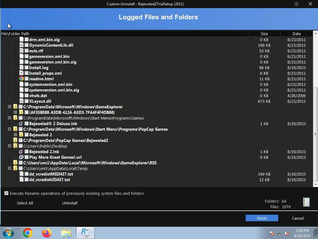Click the folder icon for the ProgramData GameExplorer path

coord(16,106)
